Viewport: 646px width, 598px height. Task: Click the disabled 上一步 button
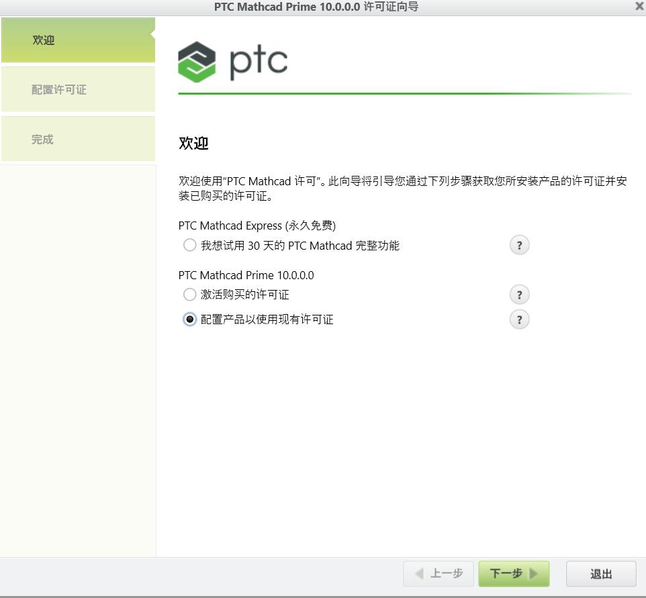coord(438,574)
